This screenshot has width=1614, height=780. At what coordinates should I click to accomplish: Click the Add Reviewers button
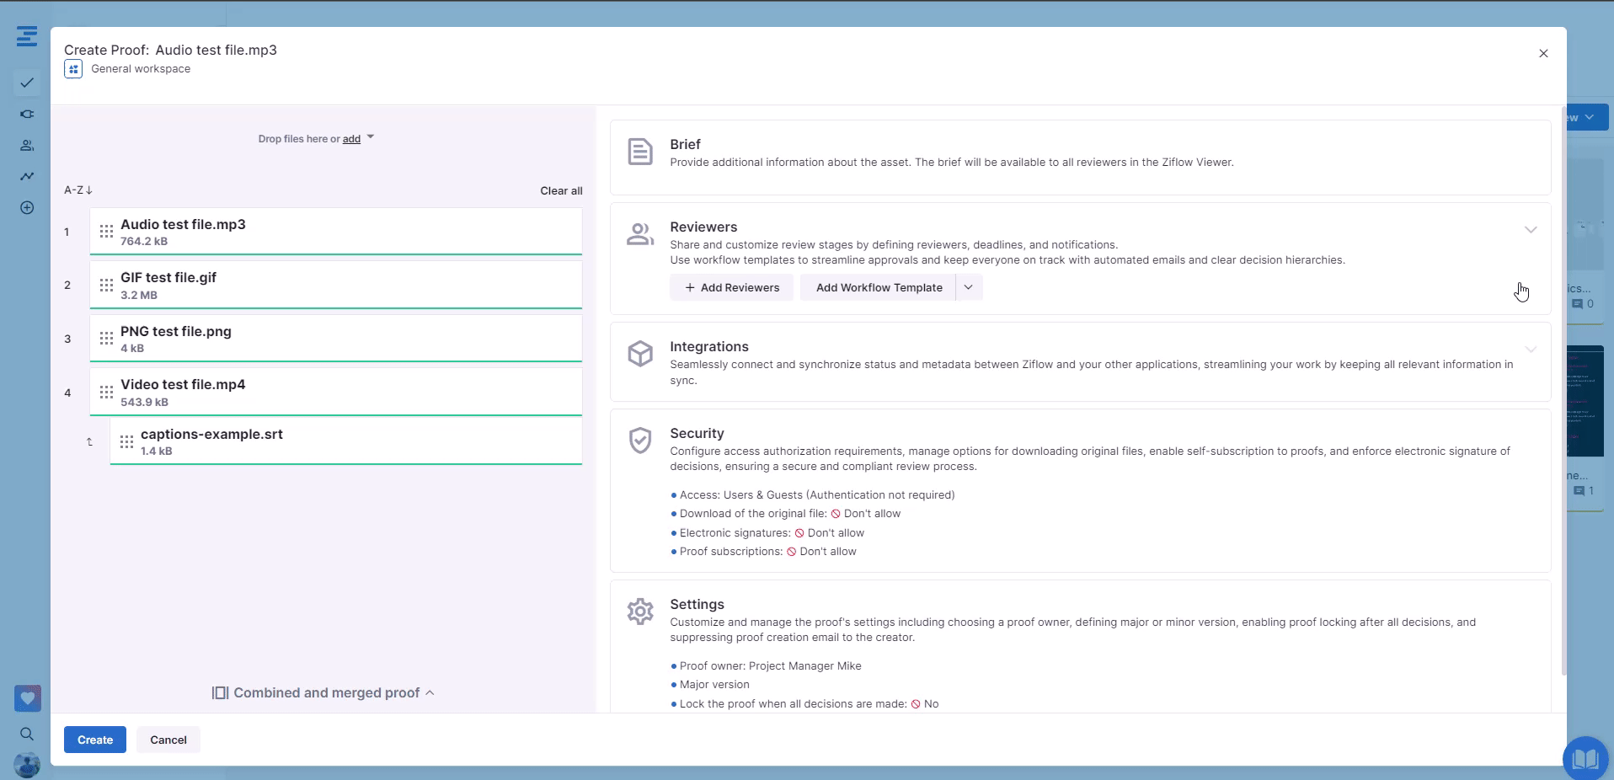731,287
